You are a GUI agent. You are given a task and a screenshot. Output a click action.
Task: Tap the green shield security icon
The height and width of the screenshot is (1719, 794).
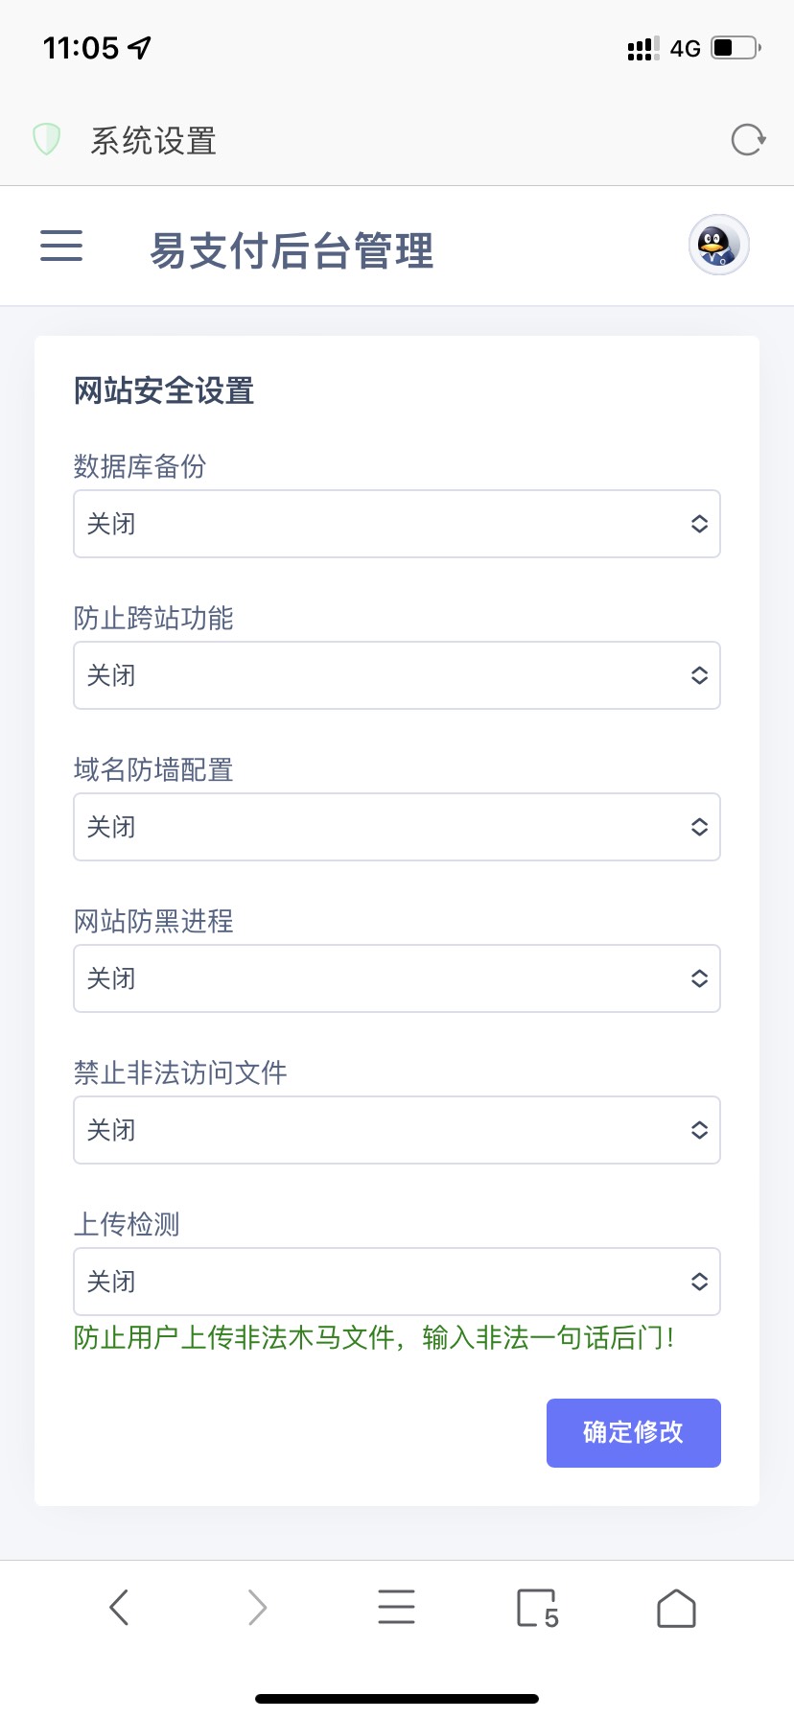tap(47, 140)
